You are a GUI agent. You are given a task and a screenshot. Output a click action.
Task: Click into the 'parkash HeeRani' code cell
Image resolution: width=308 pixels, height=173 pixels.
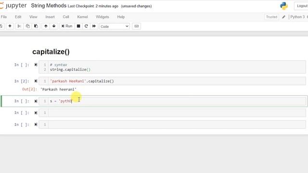pyautogui.click(x=172, y=81)
